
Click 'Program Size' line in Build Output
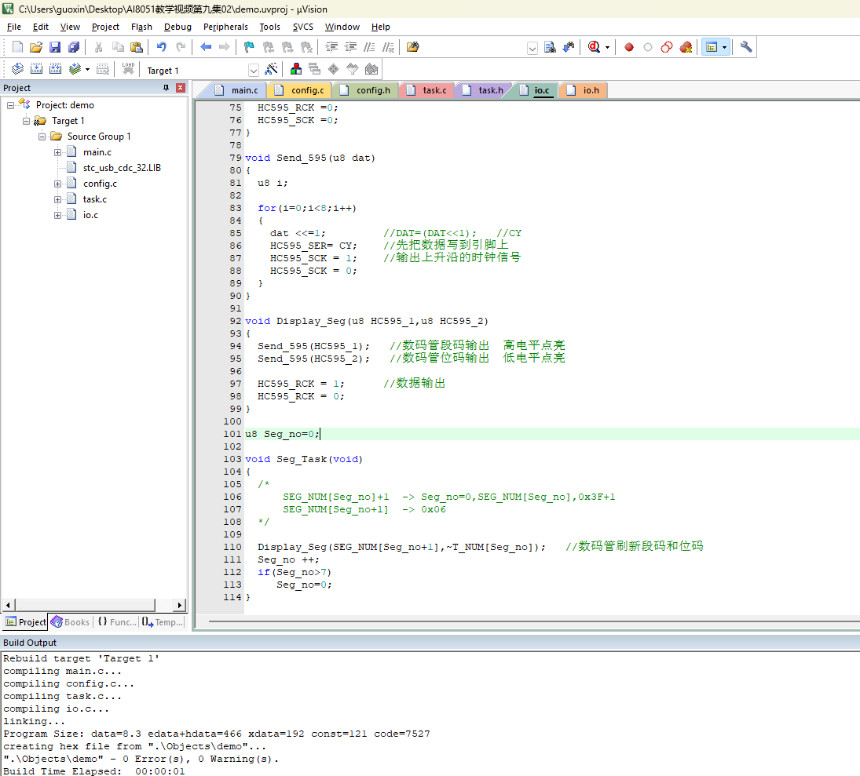(217, 734)
